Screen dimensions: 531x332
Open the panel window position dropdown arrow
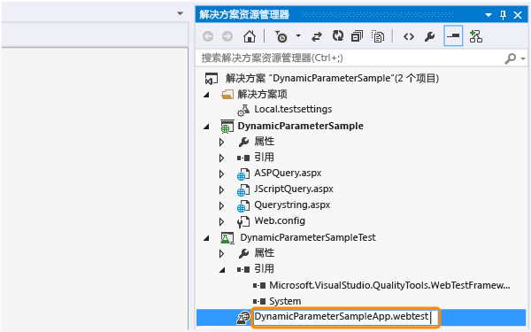tap(489, 15)
